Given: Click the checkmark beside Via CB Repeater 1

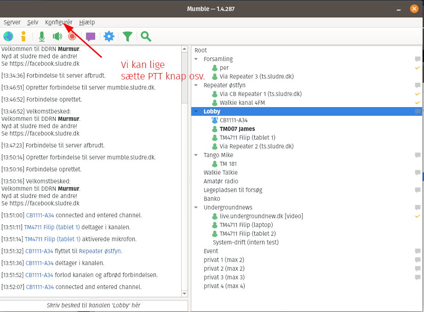Looking at the screenshot, I should (x=418, y=94).
